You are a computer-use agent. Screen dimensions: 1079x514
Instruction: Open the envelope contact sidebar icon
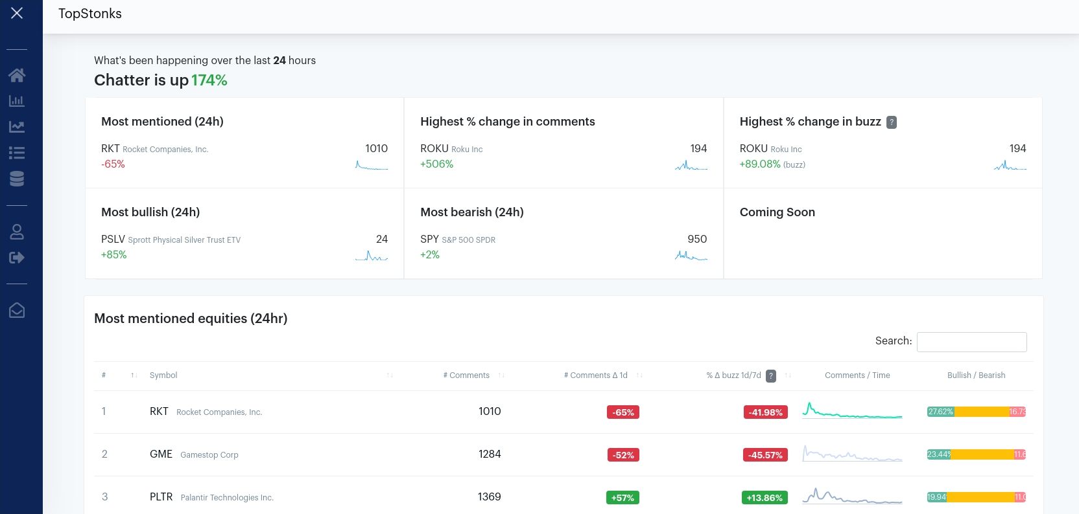click(17, 311)
